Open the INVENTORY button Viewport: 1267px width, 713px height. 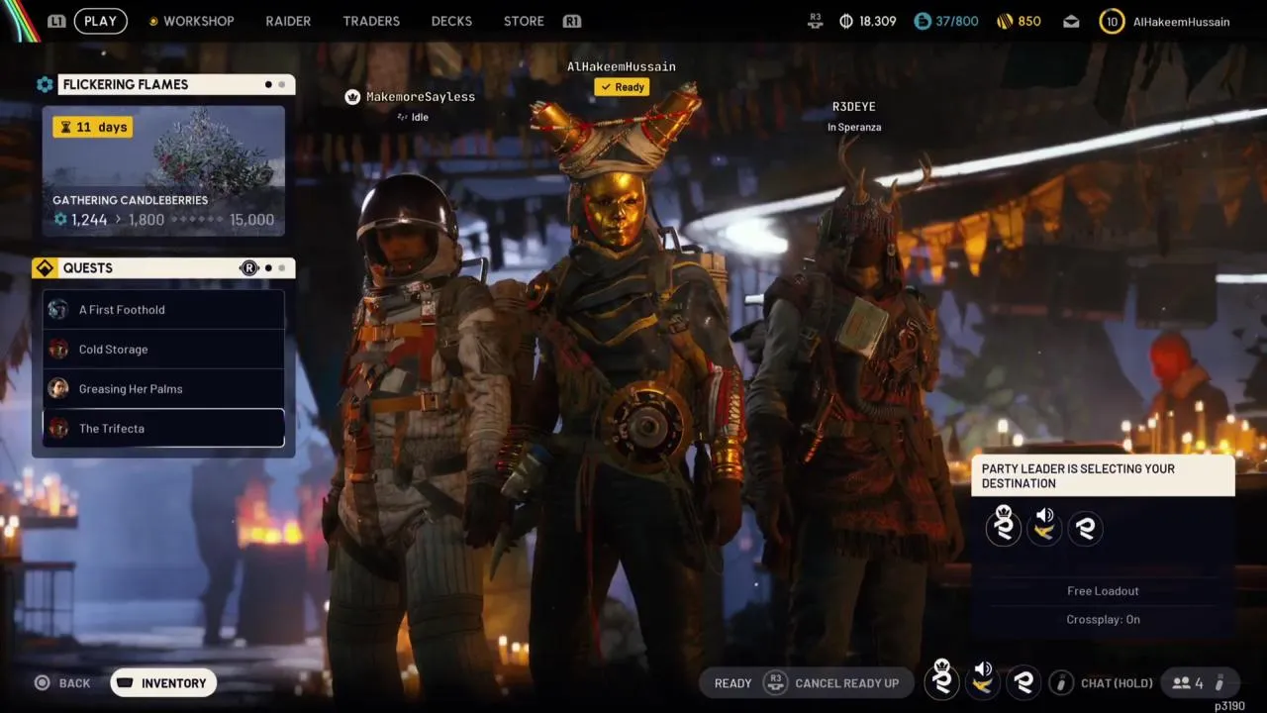click(163, 683)
